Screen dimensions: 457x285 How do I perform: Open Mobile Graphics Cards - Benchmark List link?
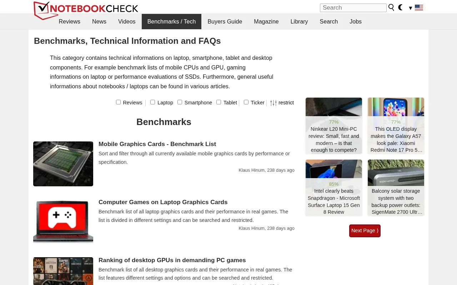click(157, 144)
